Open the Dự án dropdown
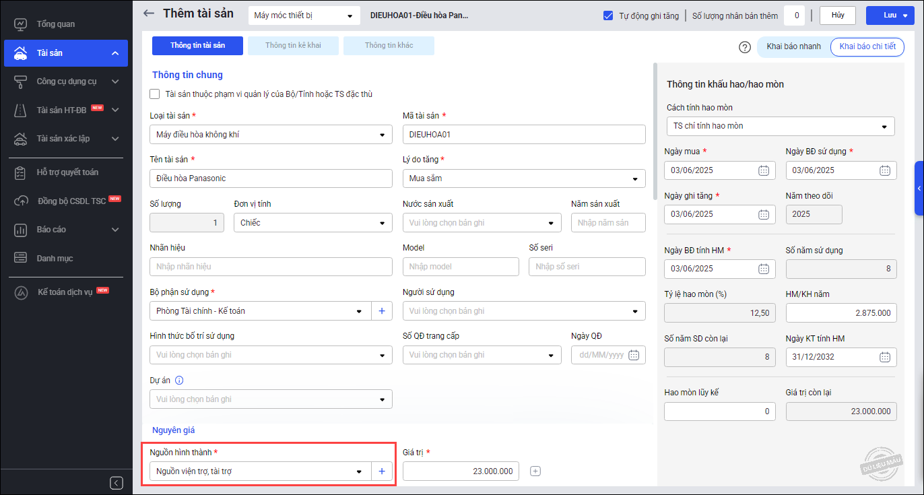This screenshot has height=495, width=924. click(x=271, y=399)
